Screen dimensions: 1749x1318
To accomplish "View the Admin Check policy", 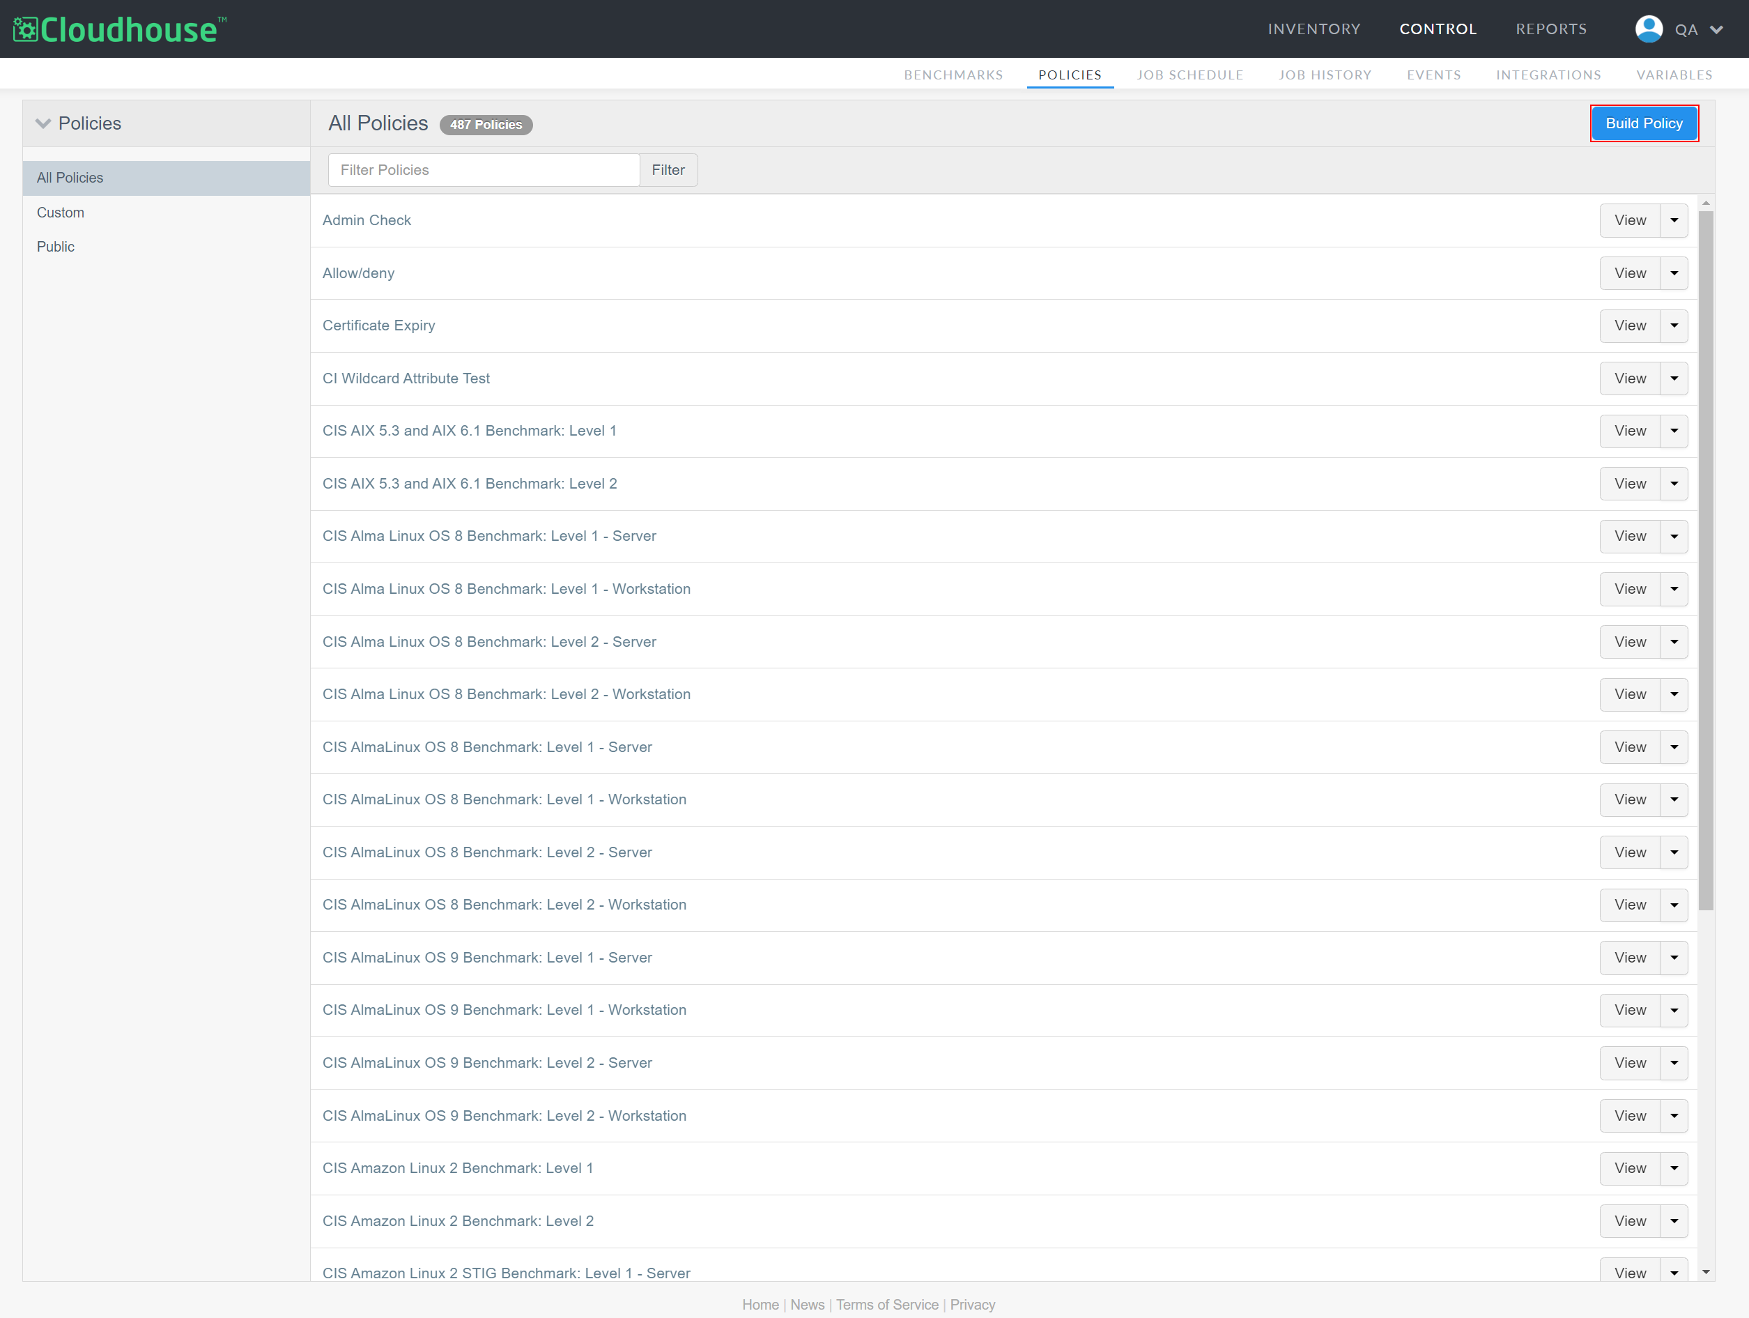I will point(1631,221).
